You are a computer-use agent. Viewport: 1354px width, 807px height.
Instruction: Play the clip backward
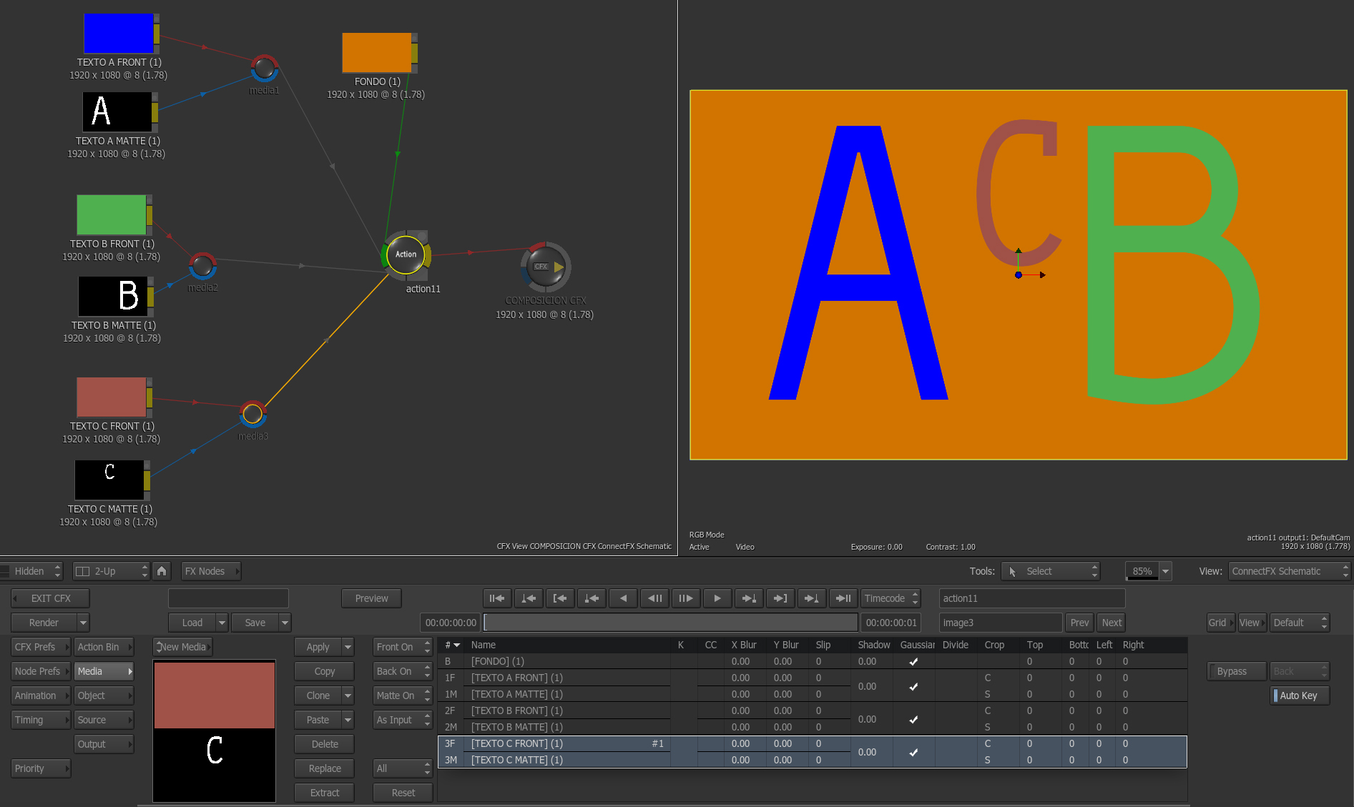click(623, 598)
